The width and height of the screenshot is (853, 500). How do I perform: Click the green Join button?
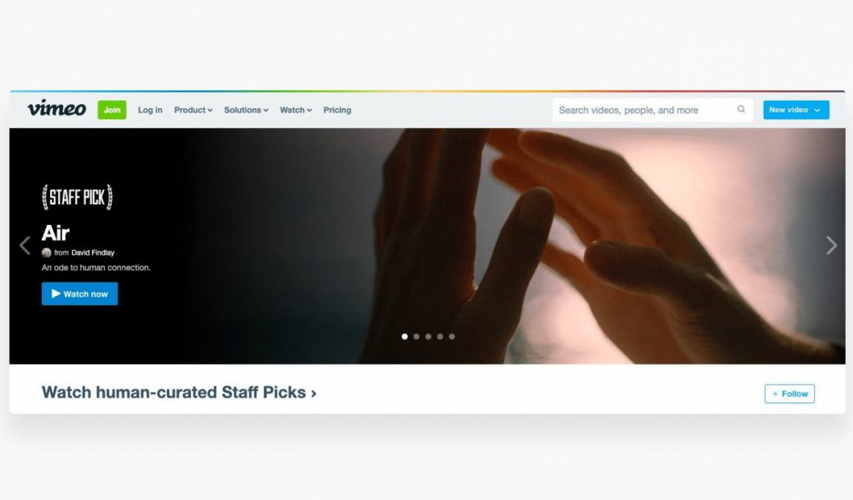point(112,110)
